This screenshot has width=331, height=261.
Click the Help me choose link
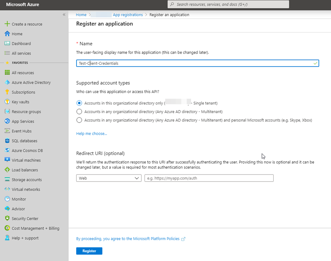click(x=92, y=134)
